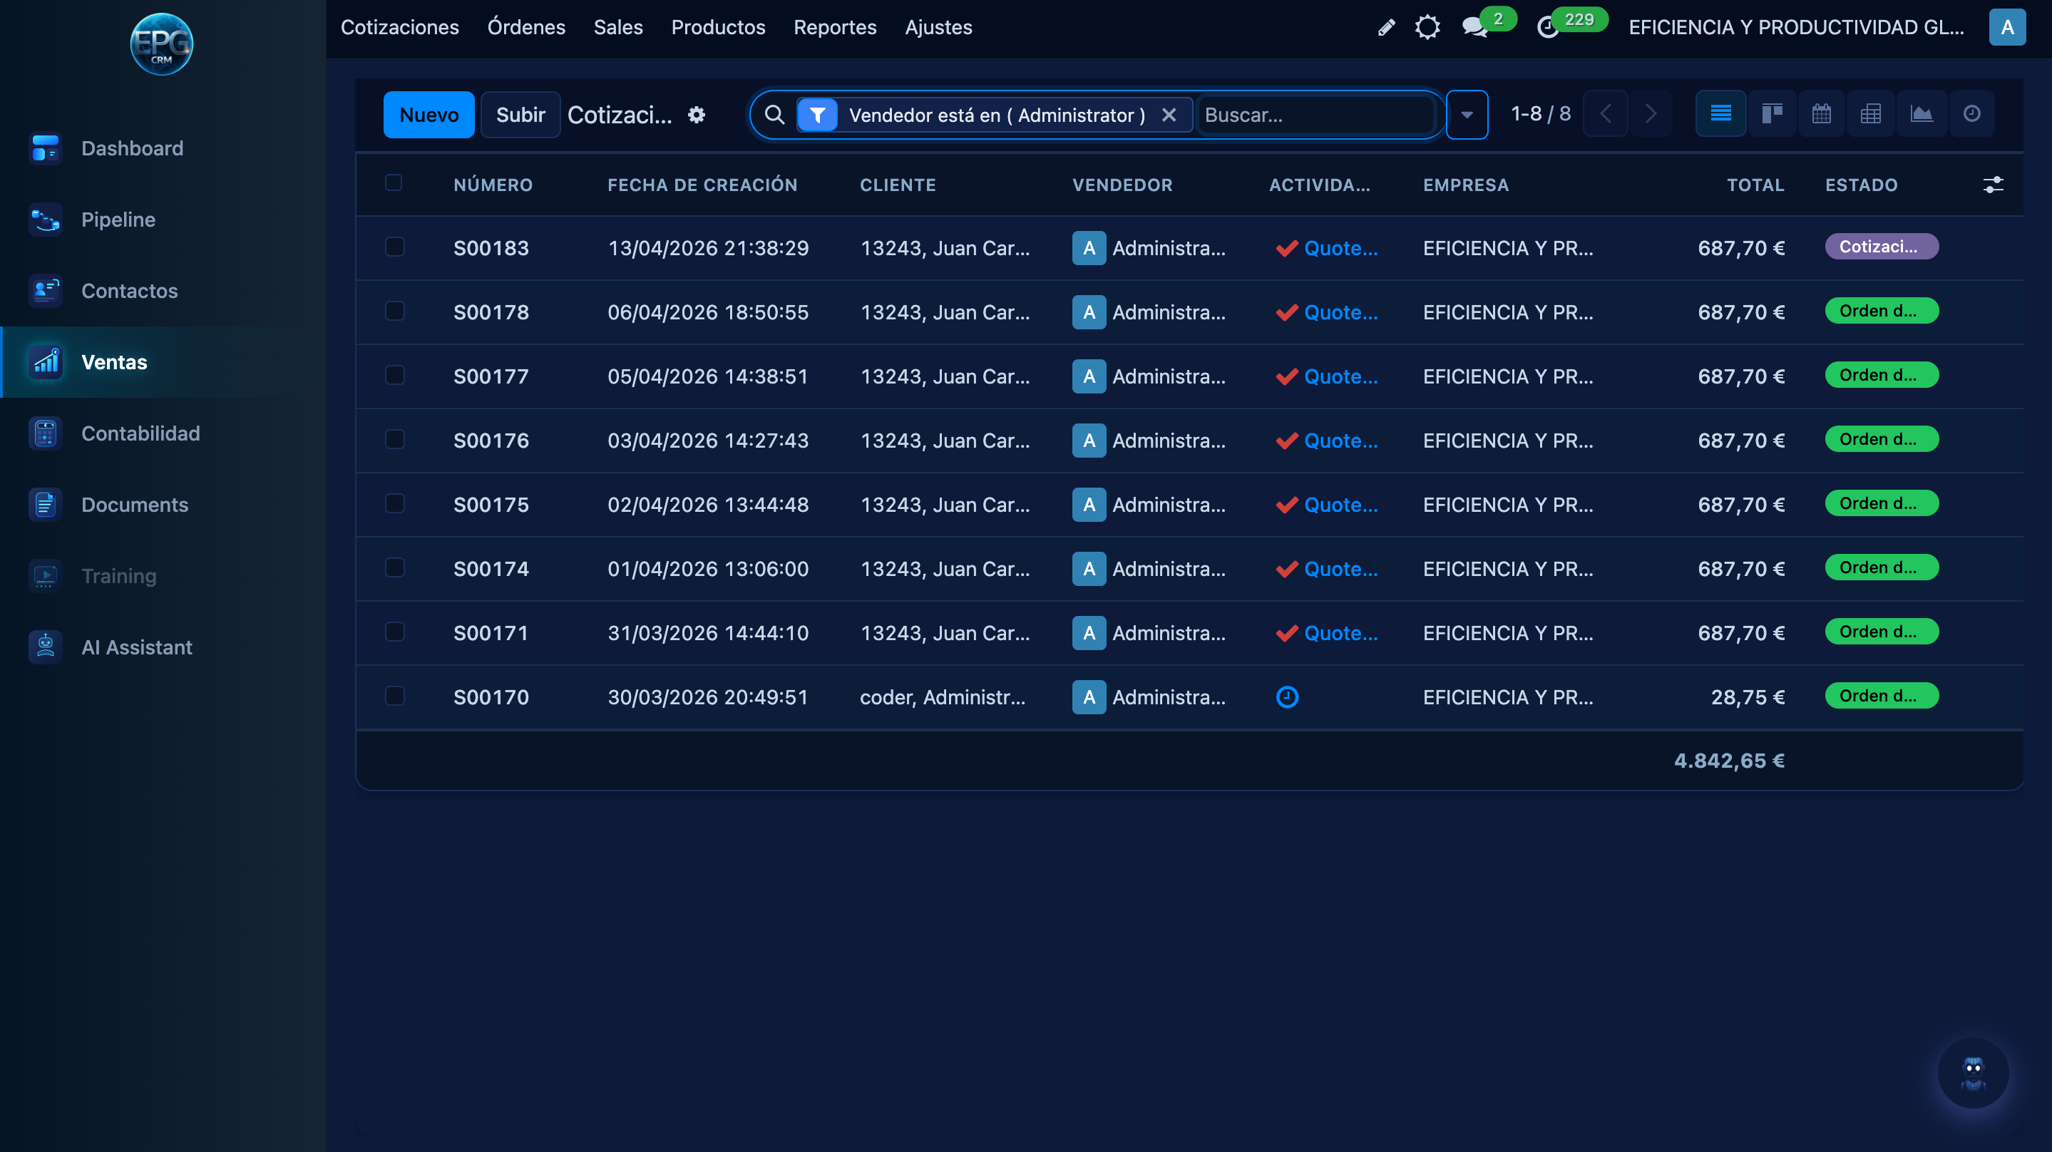Switch to Pivot view
This screenshot has width=2052, height=1152.
tap(1870, 114)
